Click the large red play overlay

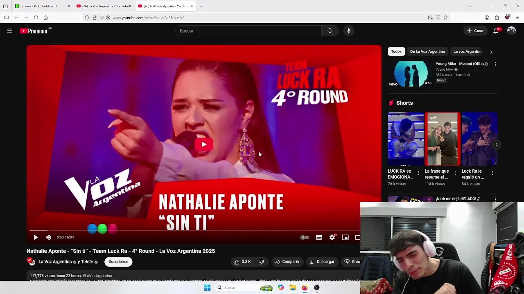coord(204,144)
